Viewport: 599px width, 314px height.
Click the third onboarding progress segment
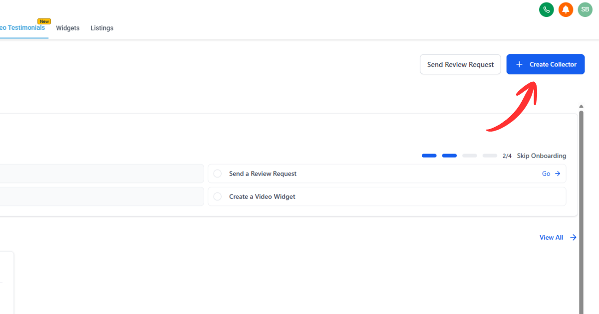pos(470,156)
